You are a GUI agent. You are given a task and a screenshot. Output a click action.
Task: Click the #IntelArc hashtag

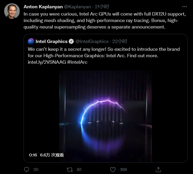77,62
